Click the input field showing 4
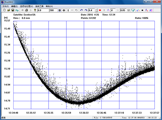This screenshot has height=120, width=162. tap(113, 10)
